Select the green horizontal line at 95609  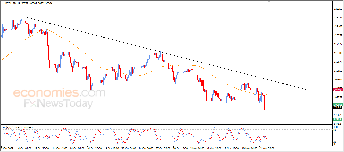pos(167,120)
